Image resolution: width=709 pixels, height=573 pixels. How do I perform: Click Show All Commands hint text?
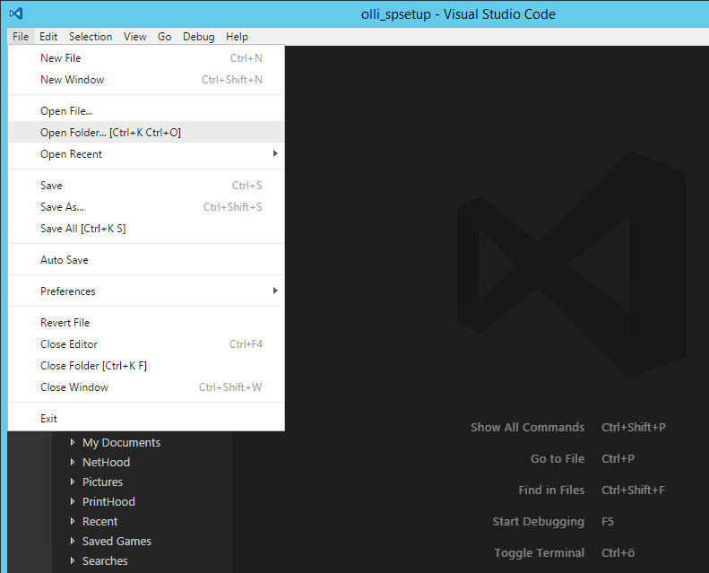[x=527, y=428]
